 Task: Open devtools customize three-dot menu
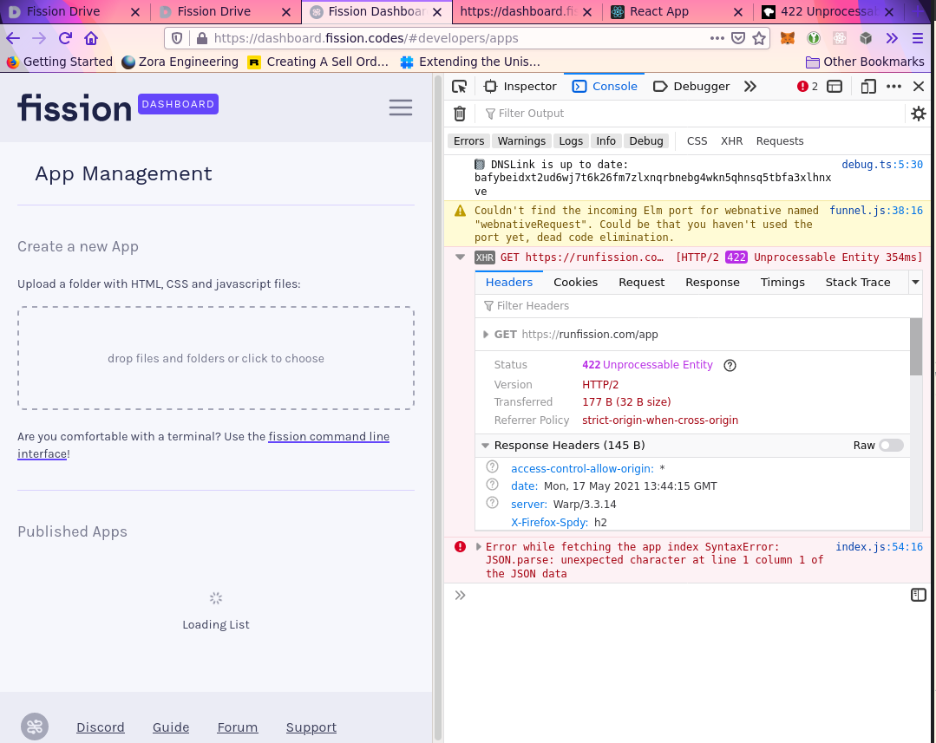pyautogui.click(x=893, y=87)
